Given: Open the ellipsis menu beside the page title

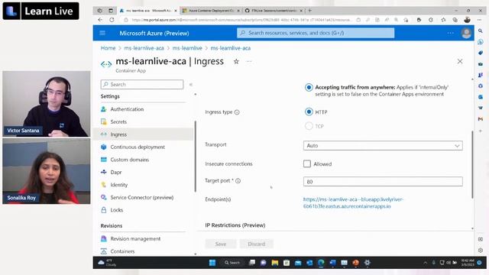Looking at the screenshot, I should coord(249,61).
